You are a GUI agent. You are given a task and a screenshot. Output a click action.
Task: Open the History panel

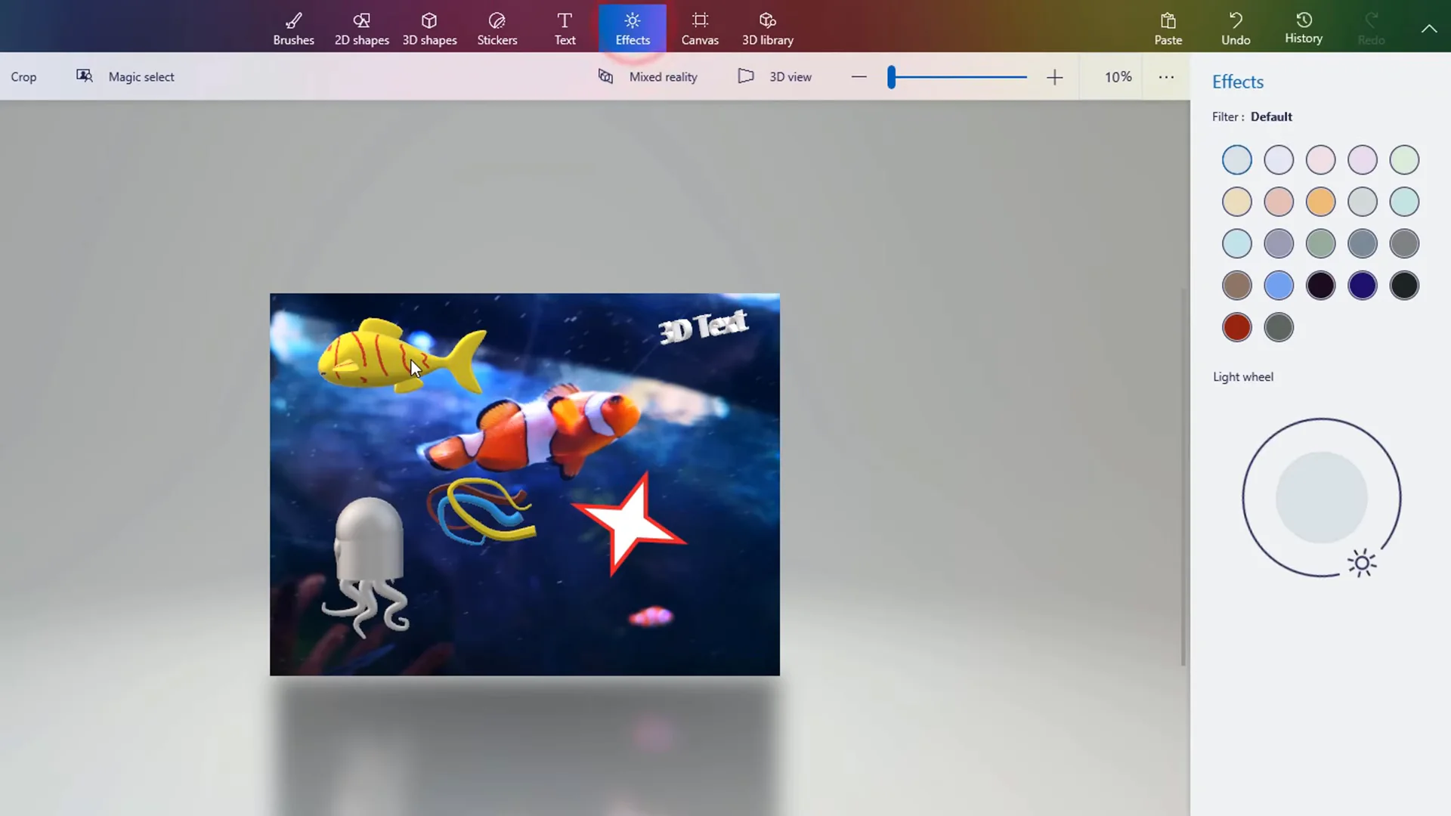[x=1304, y=28]
